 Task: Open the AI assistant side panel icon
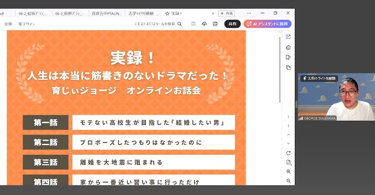pos(288,37)
